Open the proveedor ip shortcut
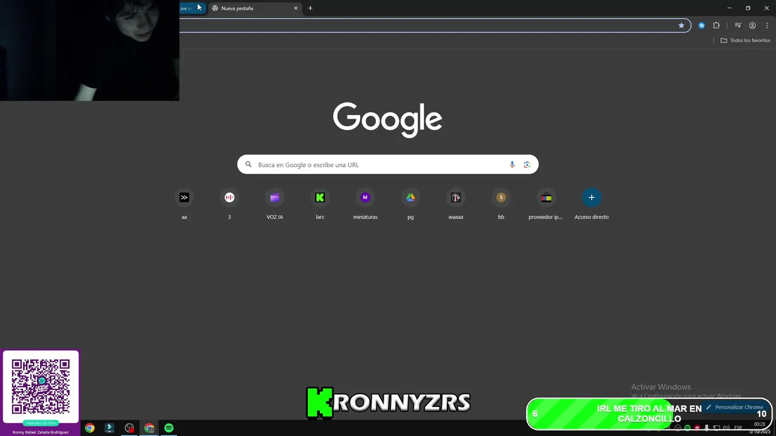The height and width of the screenshot is (436, 776). [x=546, y=203]
